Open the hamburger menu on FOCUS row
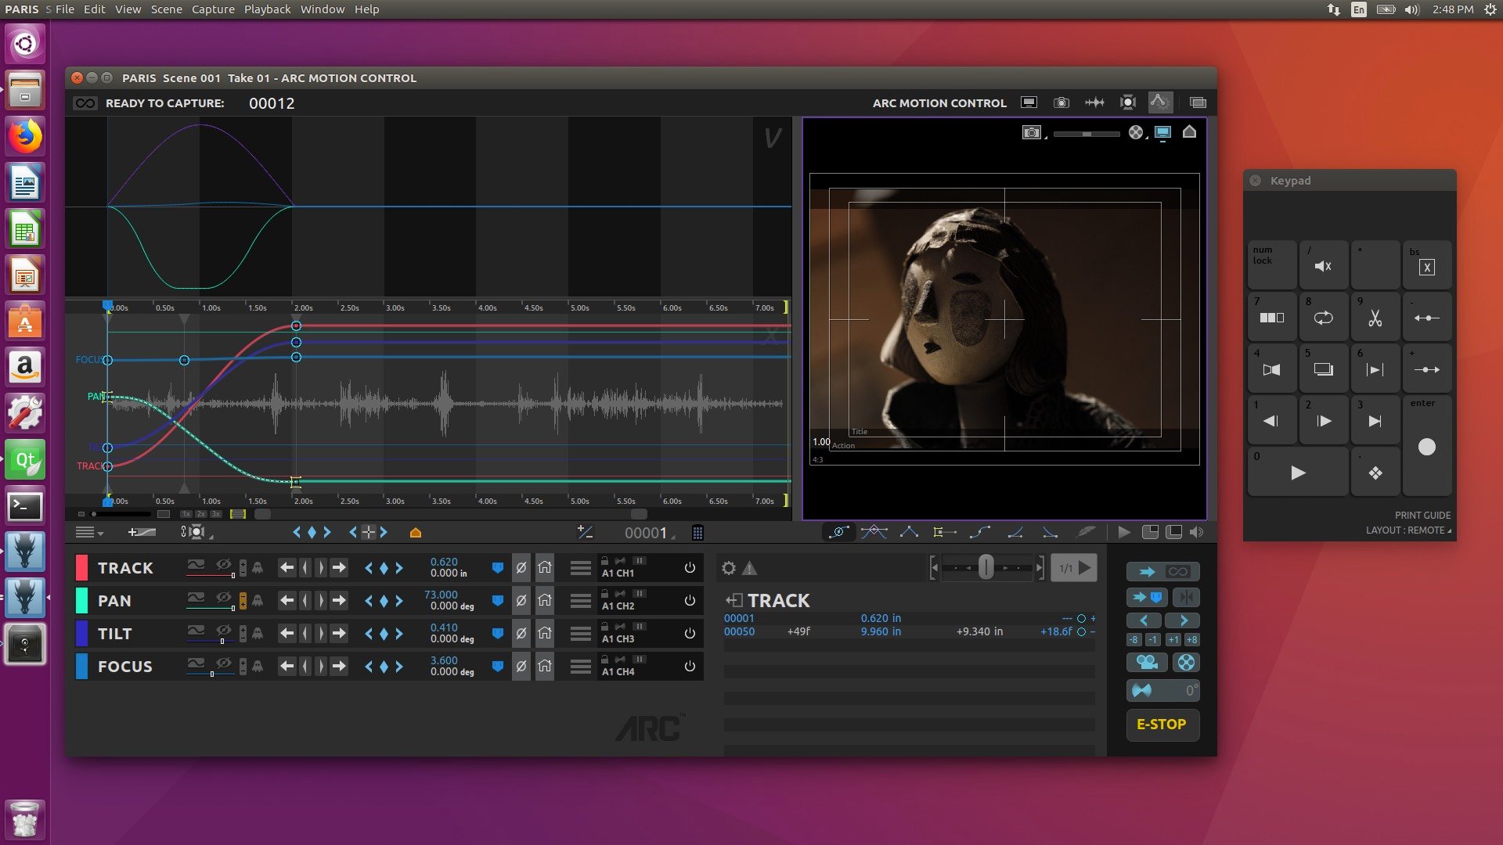The width and height of the screenshot is (1503, 845). coord(580,666)
